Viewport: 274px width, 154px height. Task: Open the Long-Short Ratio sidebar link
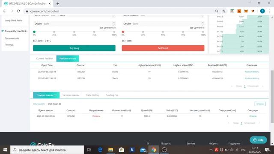pos(13,21)
